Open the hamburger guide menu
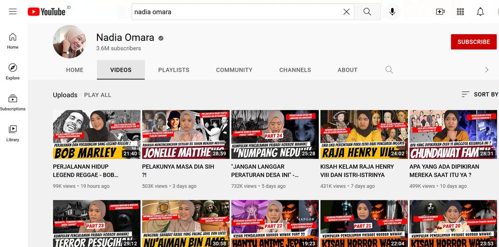Viewport: 499px width, 247px height. point(13,12)
